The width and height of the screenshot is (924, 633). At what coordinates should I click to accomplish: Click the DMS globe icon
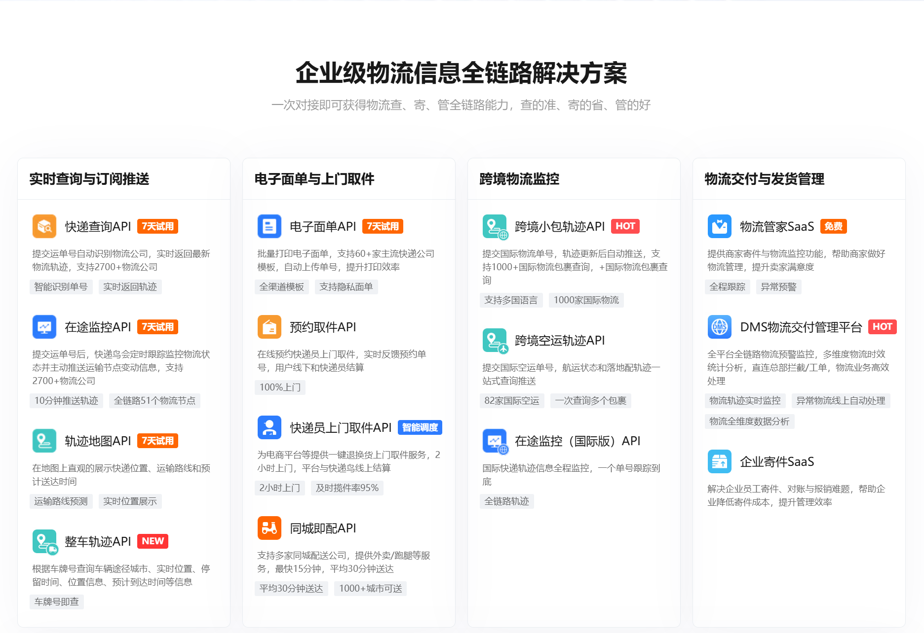pyautogui.click(x=720, y=327)
